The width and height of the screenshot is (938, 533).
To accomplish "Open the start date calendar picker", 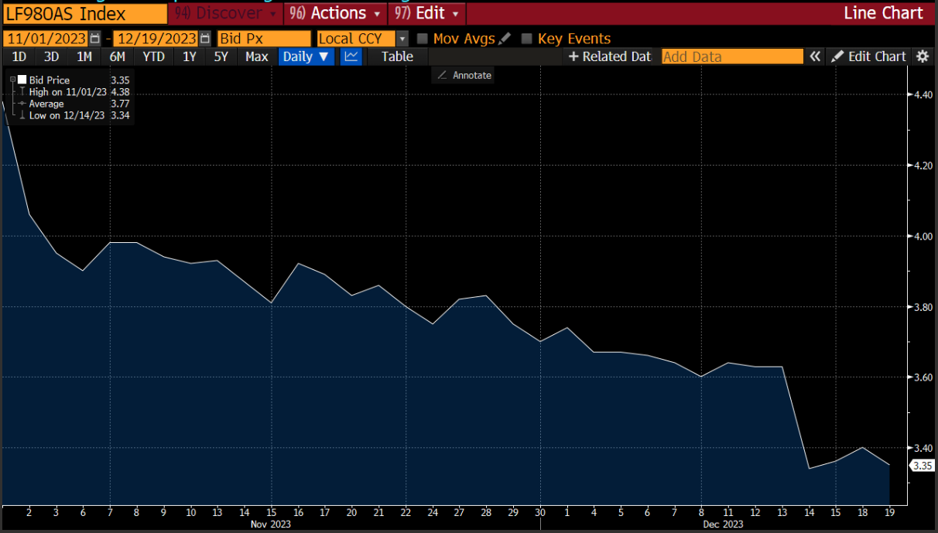I will 94,39.
